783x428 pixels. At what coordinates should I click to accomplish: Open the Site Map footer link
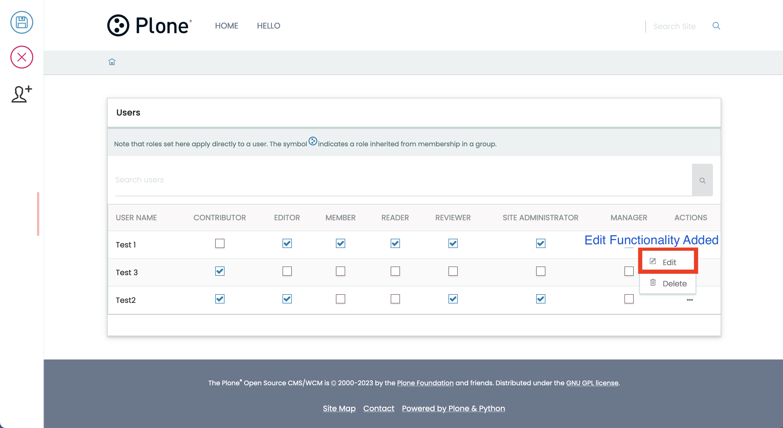(339, 408)
